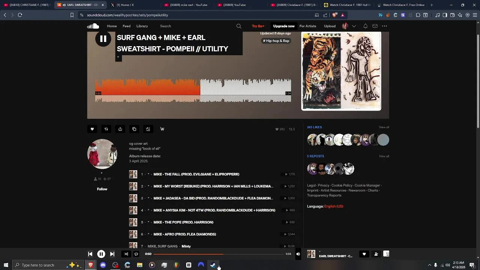Switch to the X Home browser tab

135,5
